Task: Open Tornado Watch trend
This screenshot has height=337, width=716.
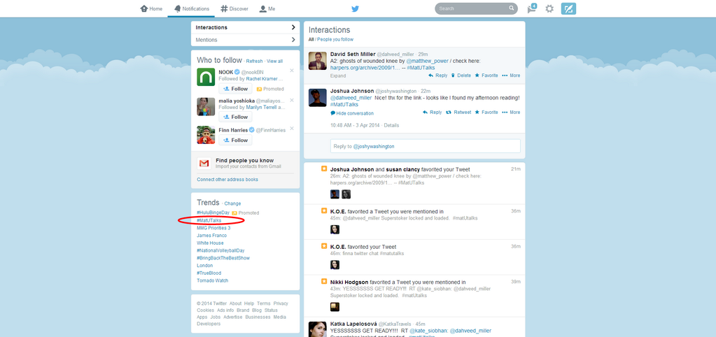Action: tap(212, 280)
